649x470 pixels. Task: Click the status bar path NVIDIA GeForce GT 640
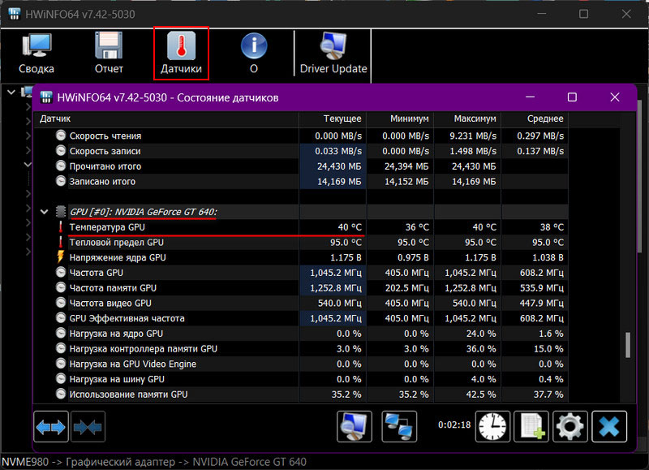[x=250, y=462]
